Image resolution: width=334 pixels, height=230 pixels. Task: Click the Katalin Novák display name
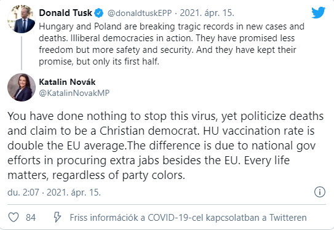[67, 82]
